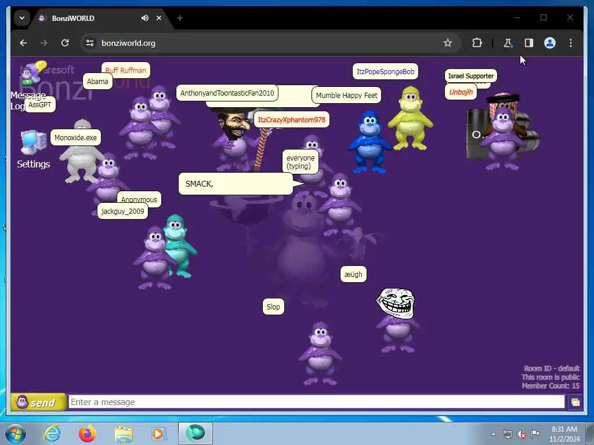The width and height of the screenshot is (594, 445).
Task: Click the Anonymous name tag
Action: coord(139,199)
